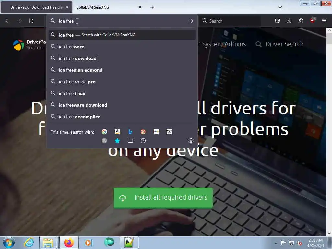332x249 pixels.
Task: Search this time with DuckDuckGo
Action: pos(143,132)
